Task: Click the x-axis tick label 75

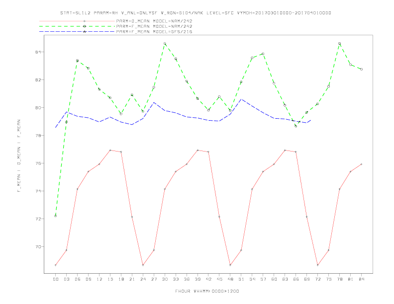Action: (329, 279)
